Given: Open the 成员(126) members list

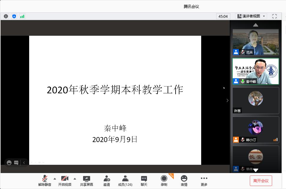Looking at the screenshot, I should click(125, 181).
